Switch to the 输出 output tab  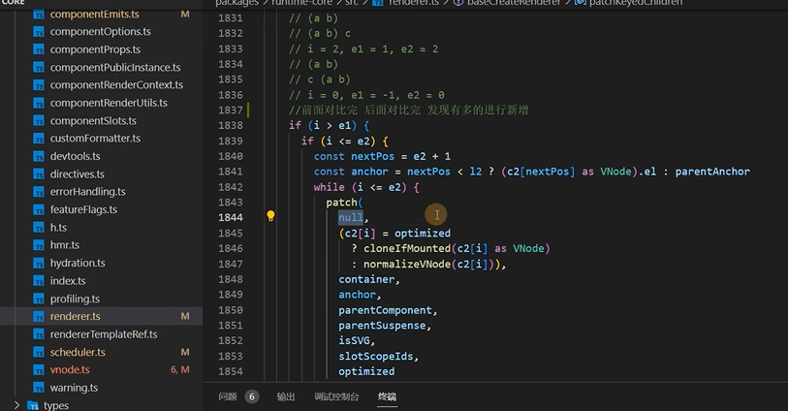[286, 396]
